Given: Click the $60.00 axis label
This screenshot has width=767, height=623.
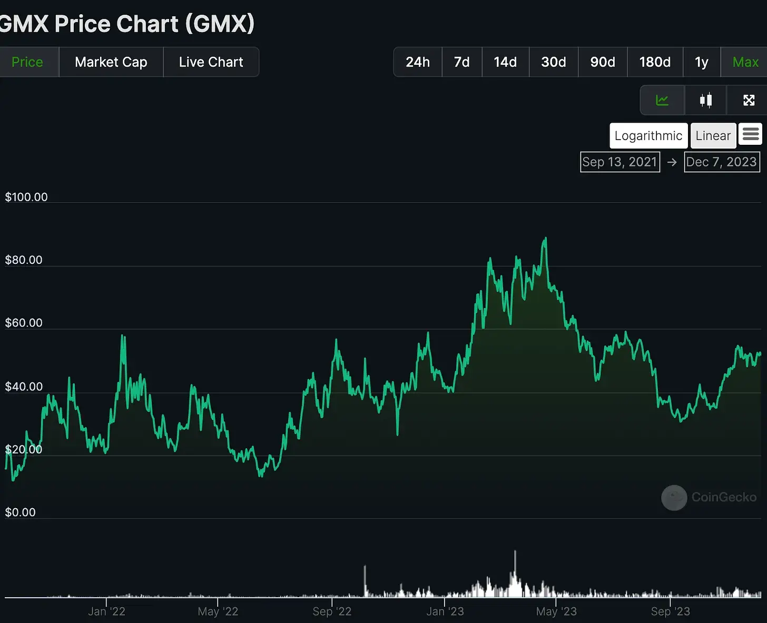Looking at the screenshot, I should pos(24,323).
